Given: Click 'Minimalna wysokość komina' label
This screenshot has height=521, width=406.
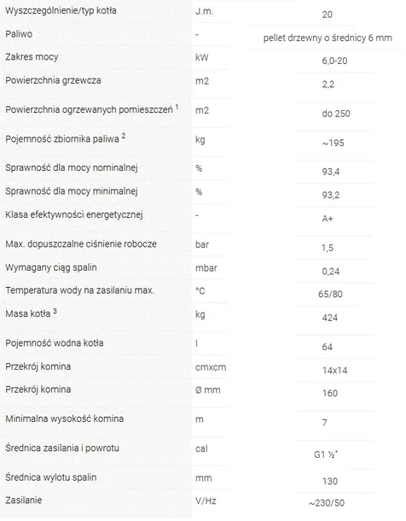Looking at the screenshot, I should click(64, 419).
